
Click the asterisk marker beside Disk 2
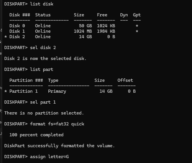[x=5, y=37]
